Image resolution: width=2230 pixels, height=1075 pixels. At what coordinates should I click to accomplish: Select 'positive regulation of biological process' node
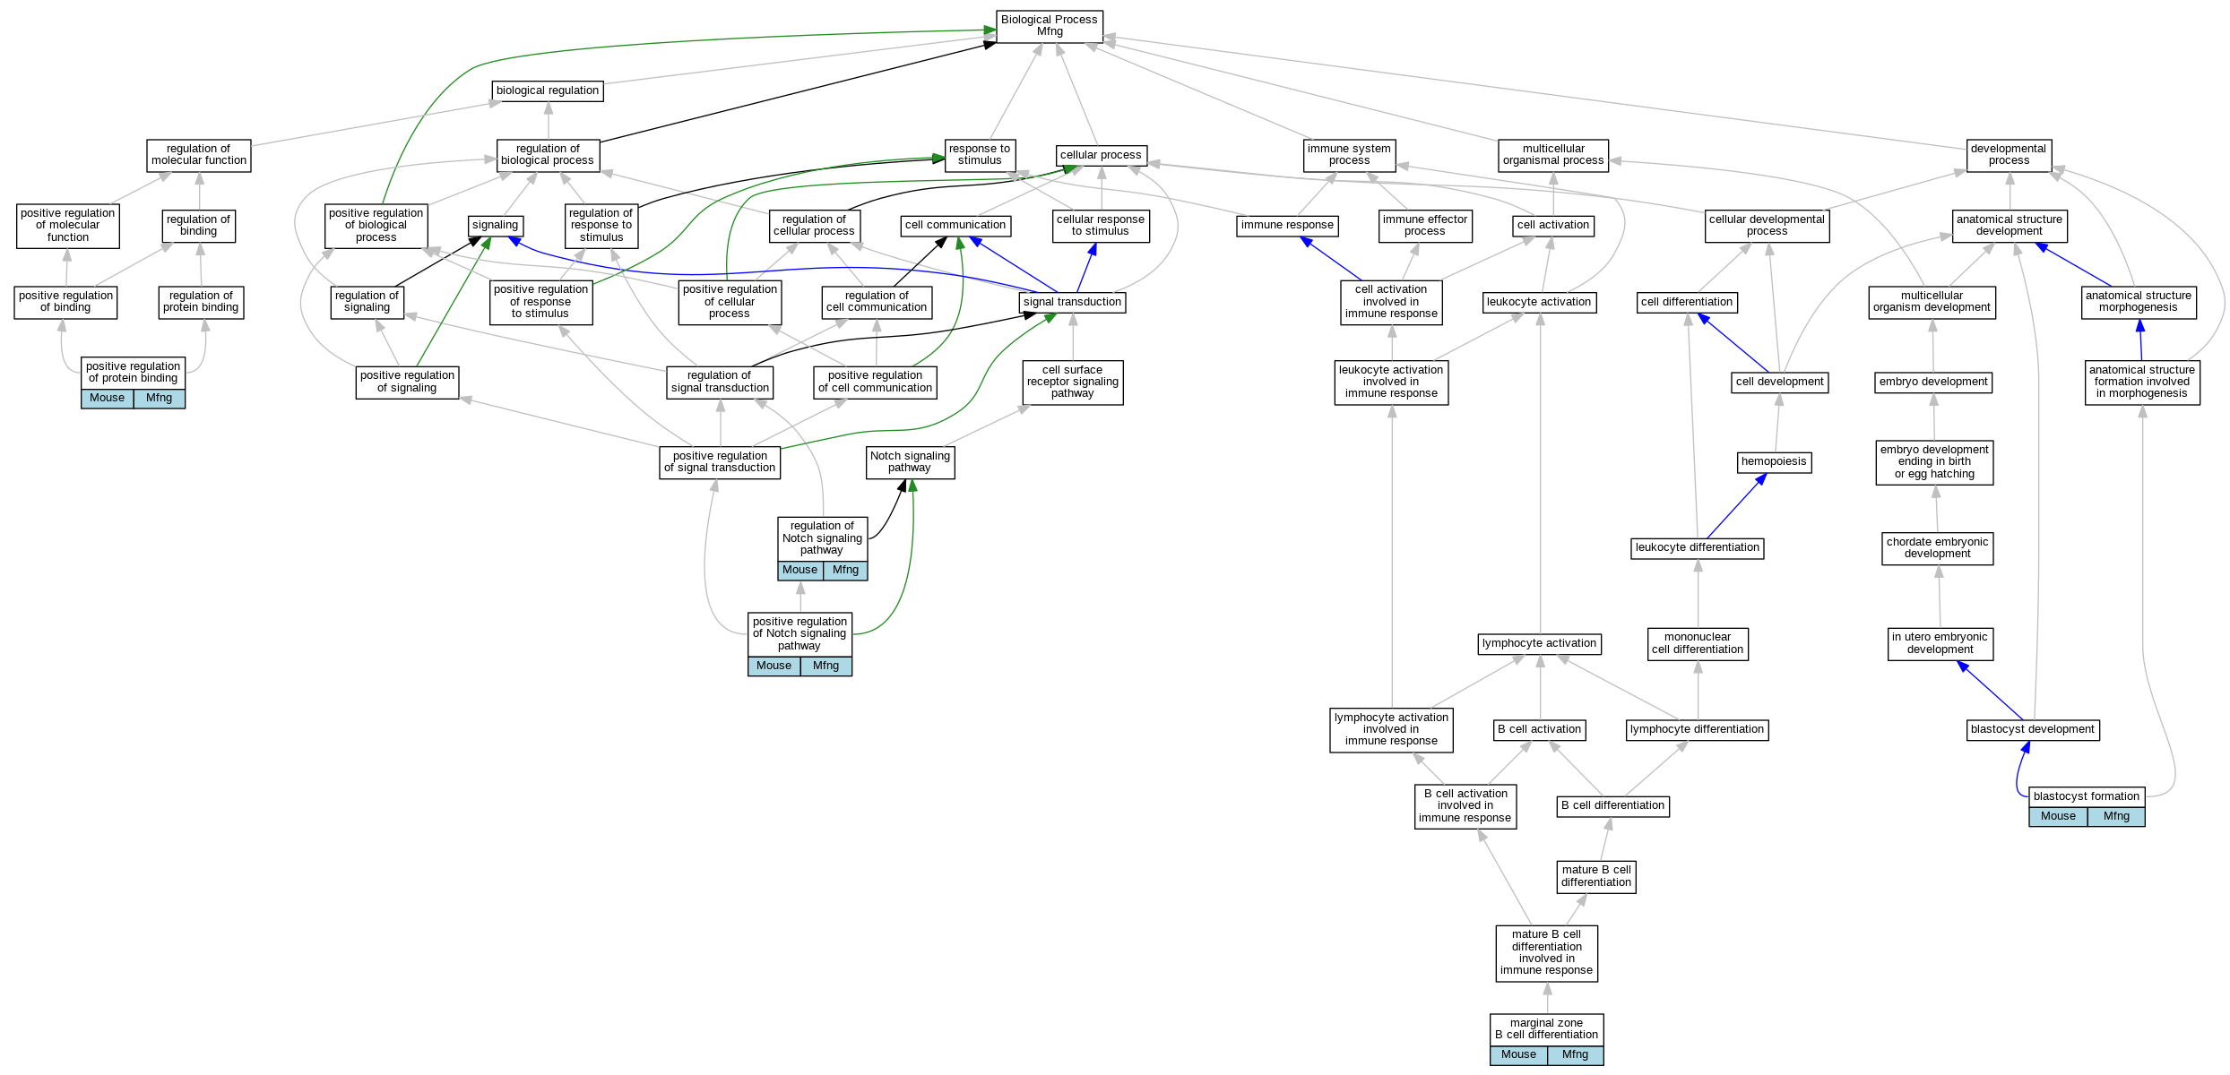(x=376, y=226)
